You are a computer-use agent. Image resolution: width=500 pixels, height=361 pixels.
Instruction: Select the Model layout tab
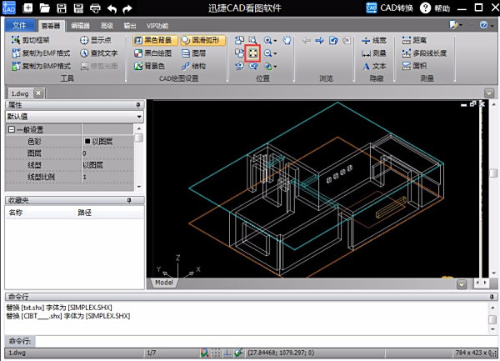click(164, 283)
